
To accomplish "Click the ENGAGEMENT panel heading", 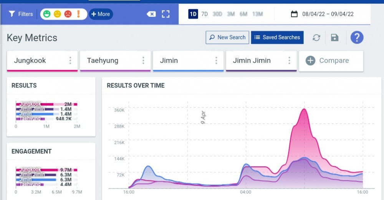I will click(x=31, y=151).
